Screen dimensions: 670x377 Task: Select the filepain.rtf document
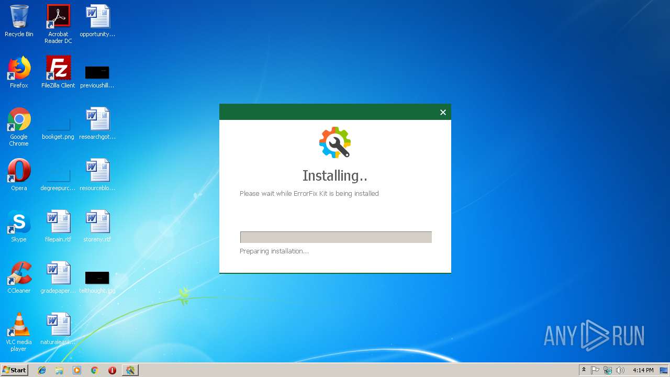pos(58,226)
